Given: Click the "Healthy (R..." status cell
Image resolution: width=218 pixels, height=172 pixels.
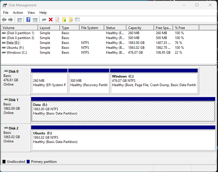Looking at the screenshot, I should click(x=115, y=38).
